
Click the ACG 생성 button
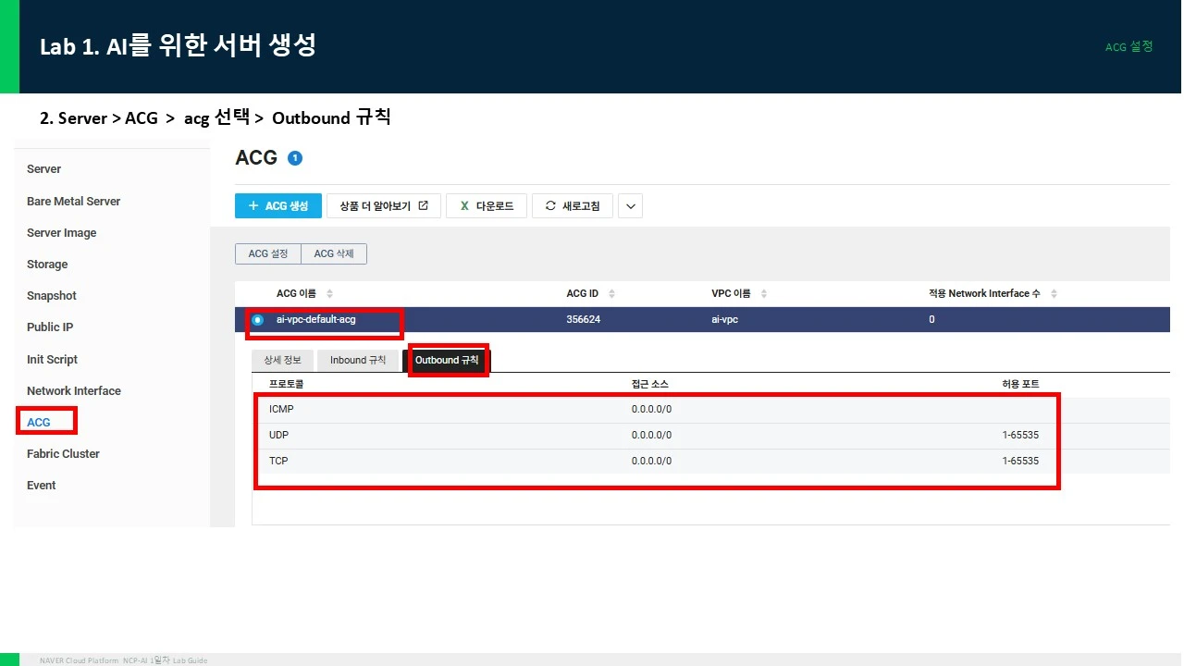tap(278, 206)
